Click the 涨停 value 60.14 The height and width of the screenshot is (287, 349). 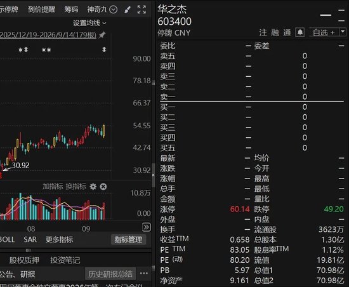click(x=240, y=209)
